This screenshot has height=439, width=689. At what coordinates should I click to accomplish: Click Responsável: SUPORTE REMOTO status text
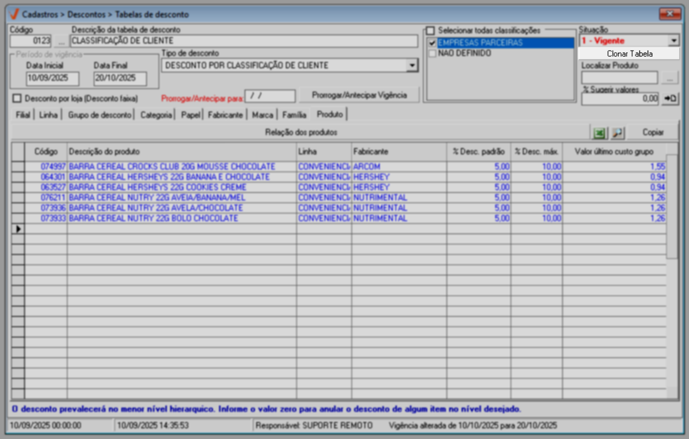[315, 426]
